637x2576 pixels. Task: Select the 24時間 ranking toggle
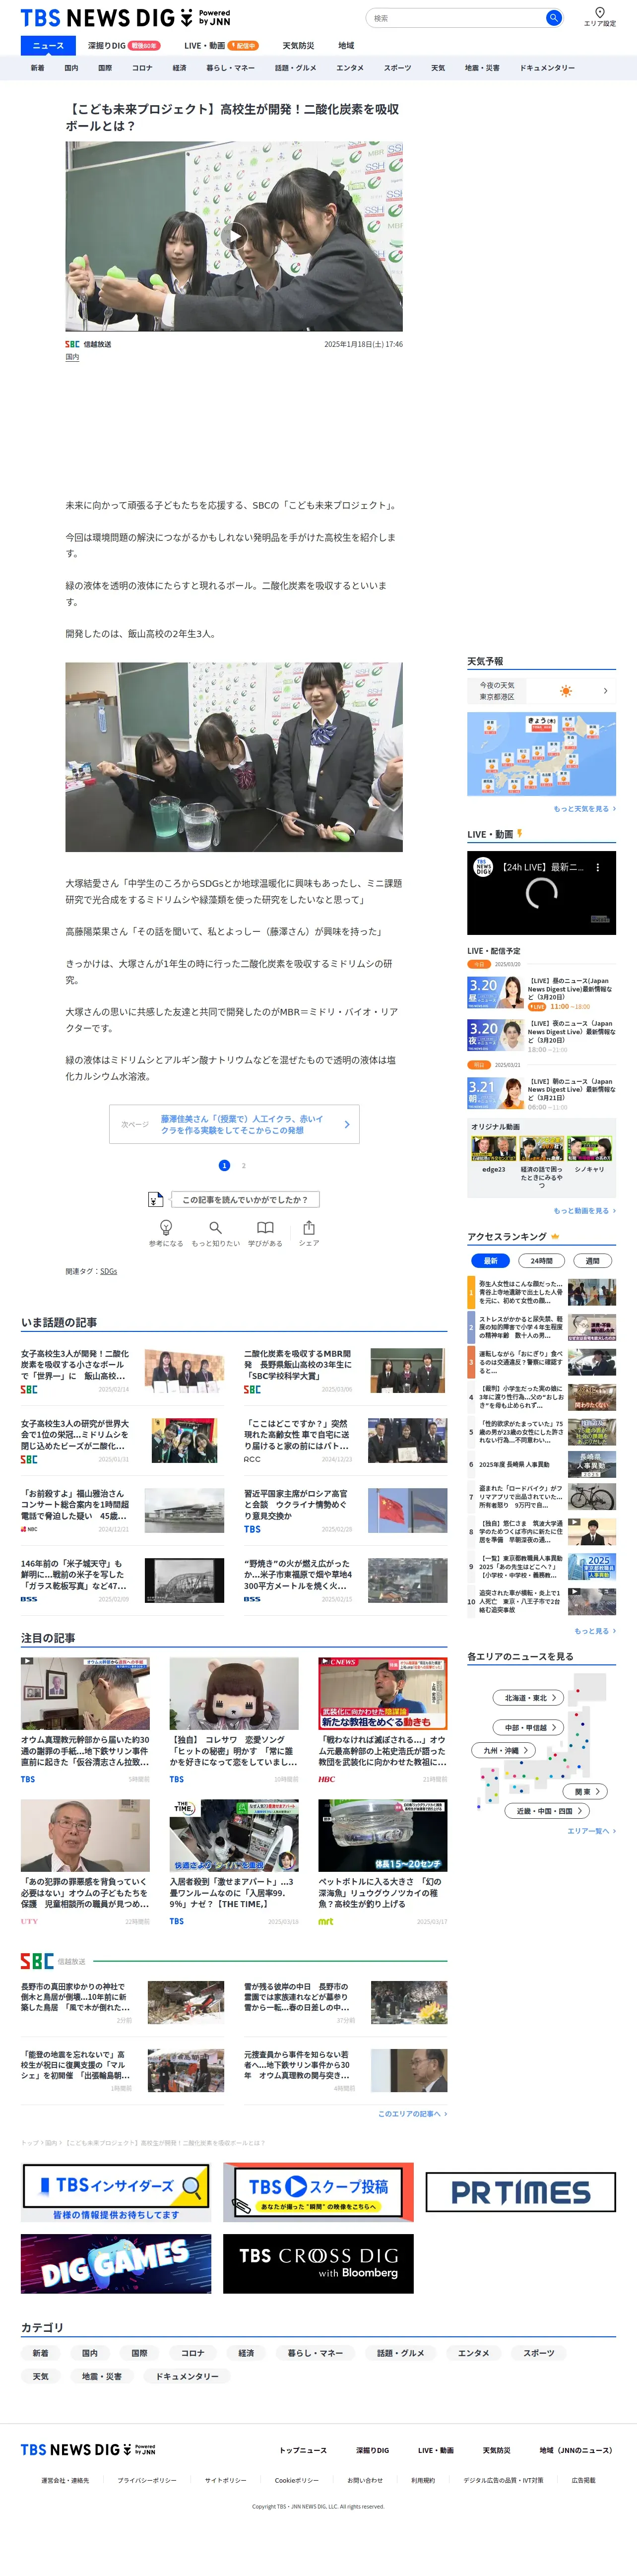click(x=541, y=1260)
